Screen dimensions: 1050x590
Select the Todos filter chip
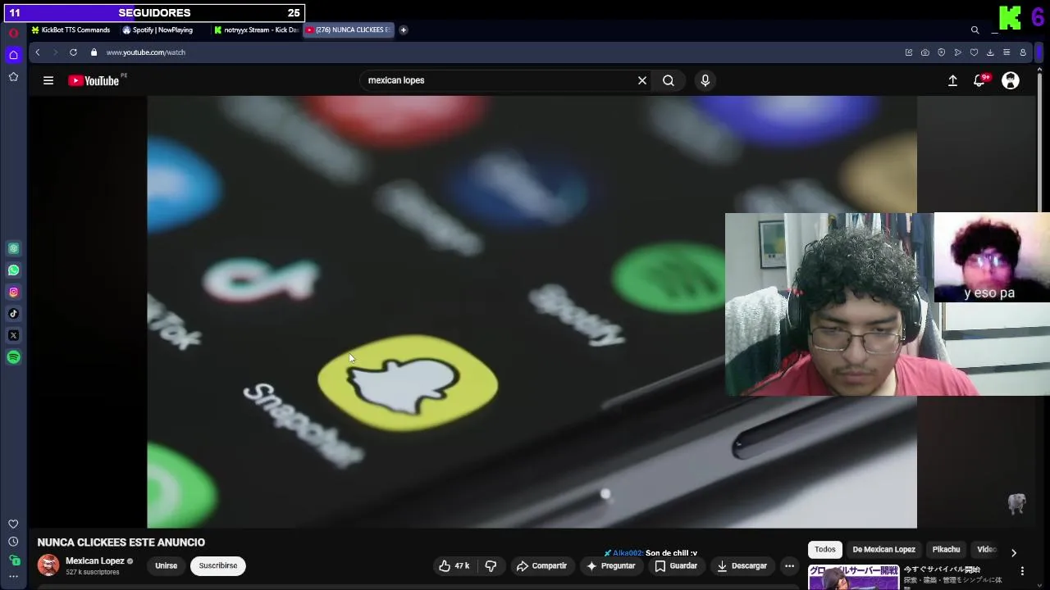(825, 550)
